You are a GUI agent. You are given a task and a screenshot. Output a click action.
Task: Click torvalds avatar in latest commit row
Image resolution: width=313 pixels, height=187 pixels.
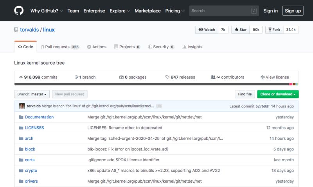point(22,106)
